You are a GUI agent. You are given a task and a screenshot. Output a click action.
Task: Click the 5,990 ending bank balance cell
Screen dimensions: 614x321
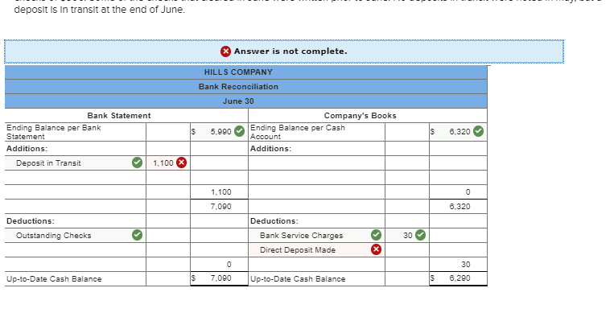(219, 132)
